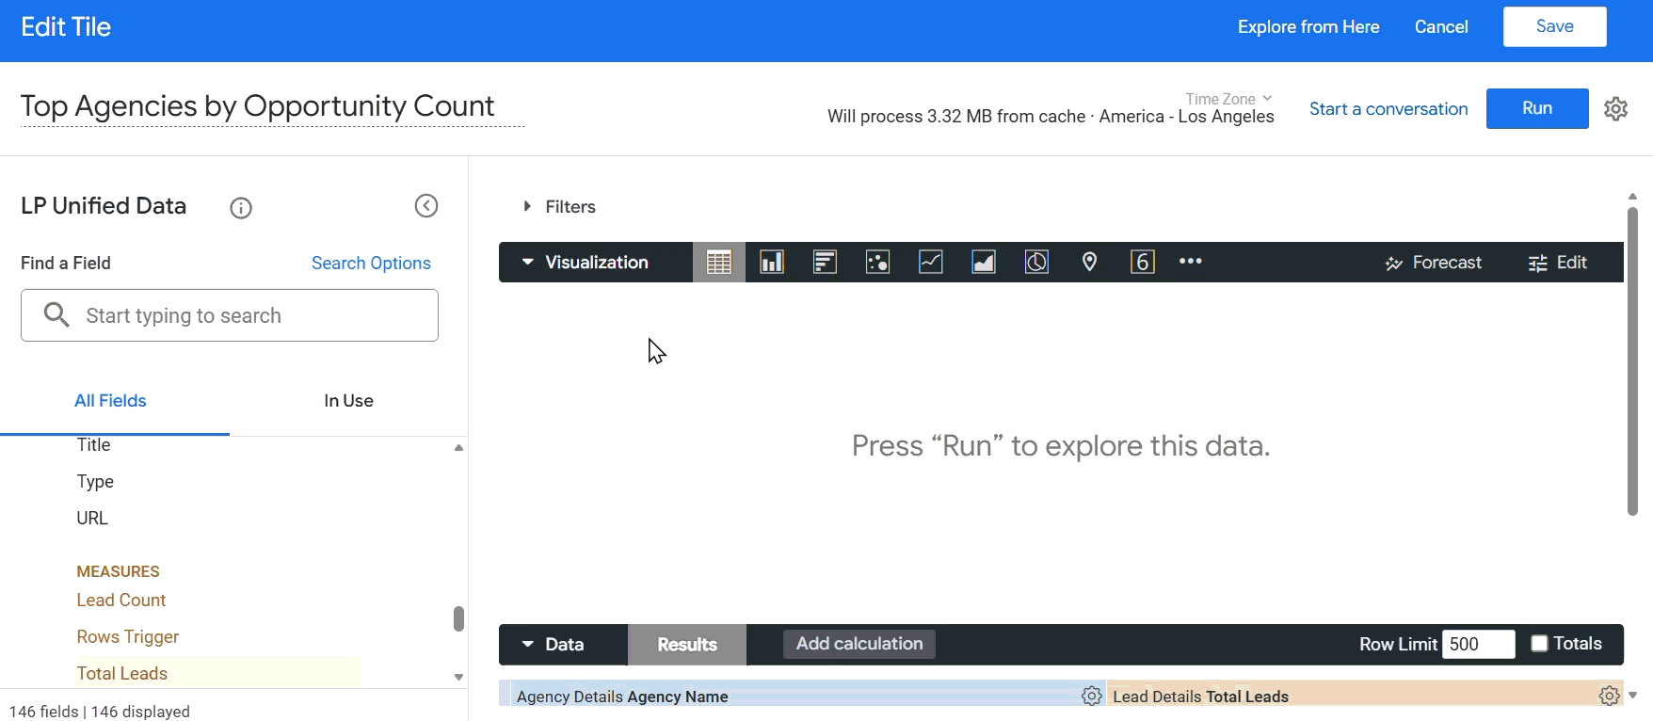
Task: Select the Lead Count measure
Action: [x=121, y=601]
